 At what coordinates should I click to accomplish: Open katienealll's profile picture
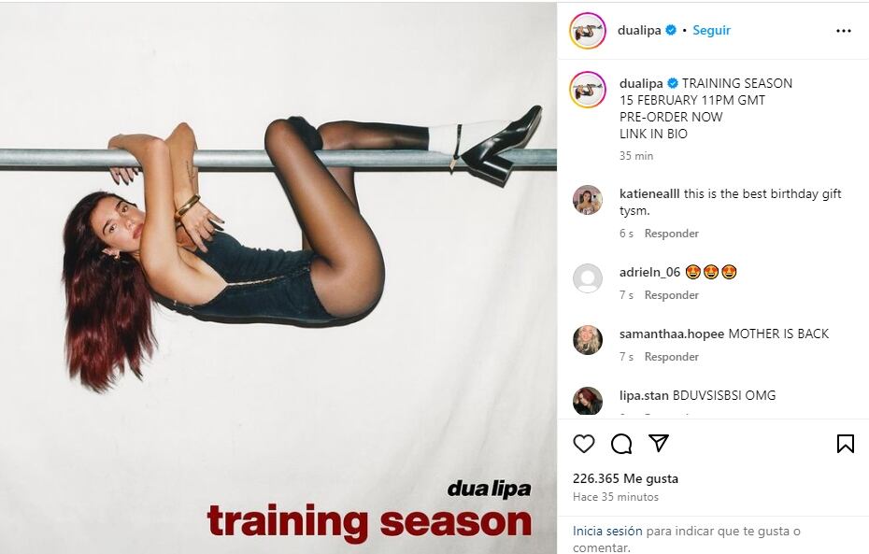588,199
